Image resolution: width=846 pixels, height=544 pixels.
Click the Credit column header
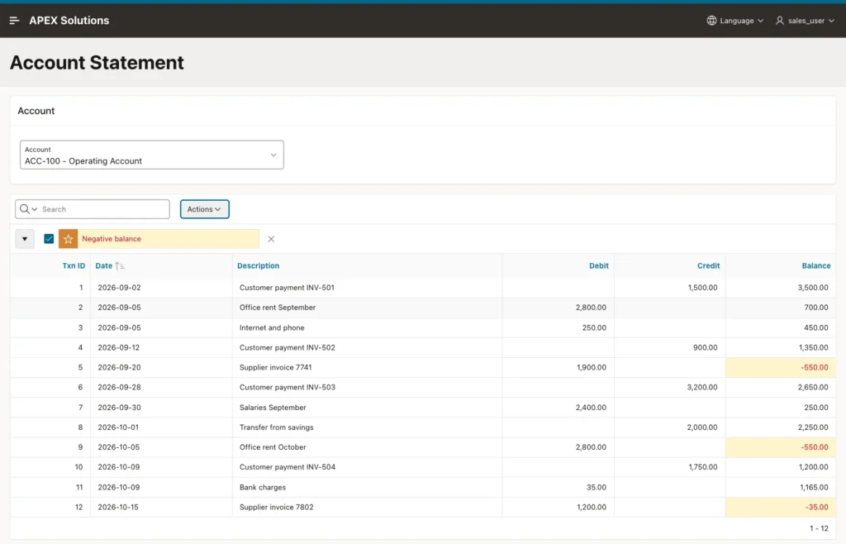click(x=708, y=266)
